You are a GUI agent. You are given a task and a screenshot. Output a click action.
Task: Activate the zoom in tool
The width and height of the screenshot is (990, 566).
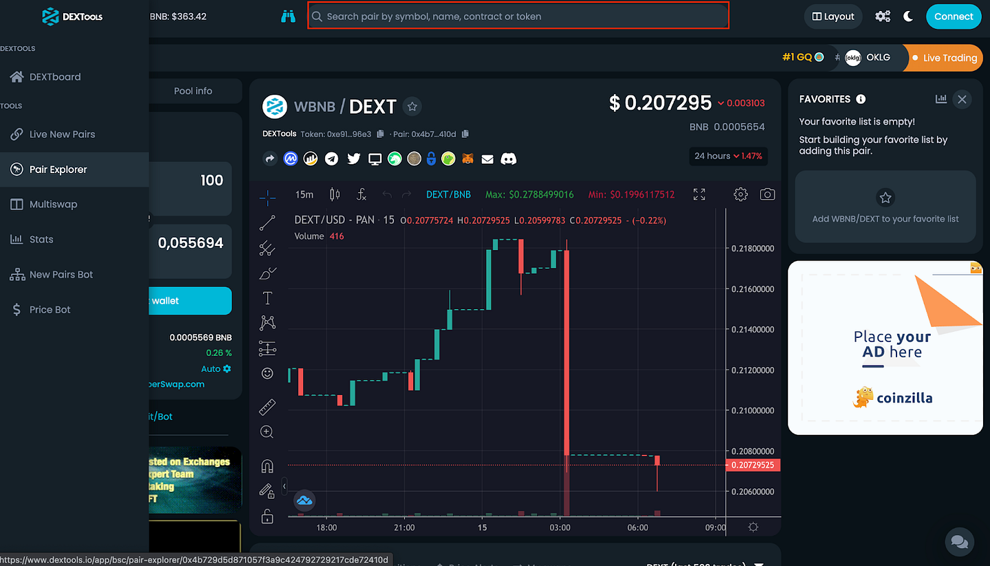click(267, 432)
